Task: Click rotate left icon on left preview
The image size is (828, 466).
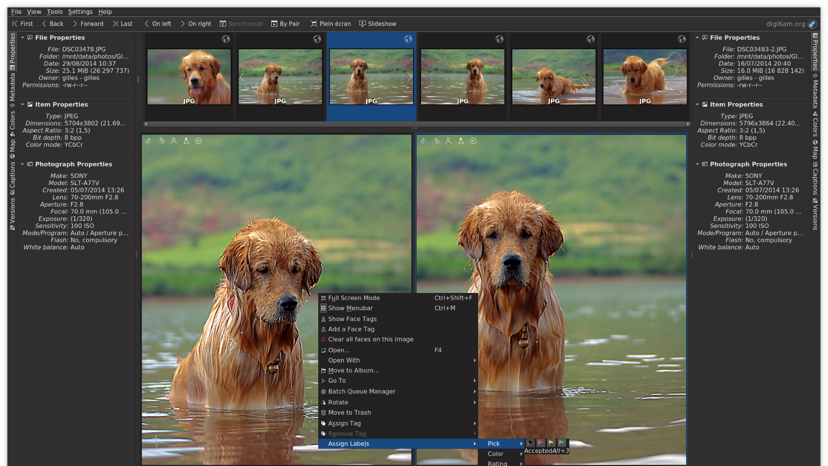Action: pyautogui.click(x=149, y=141)
